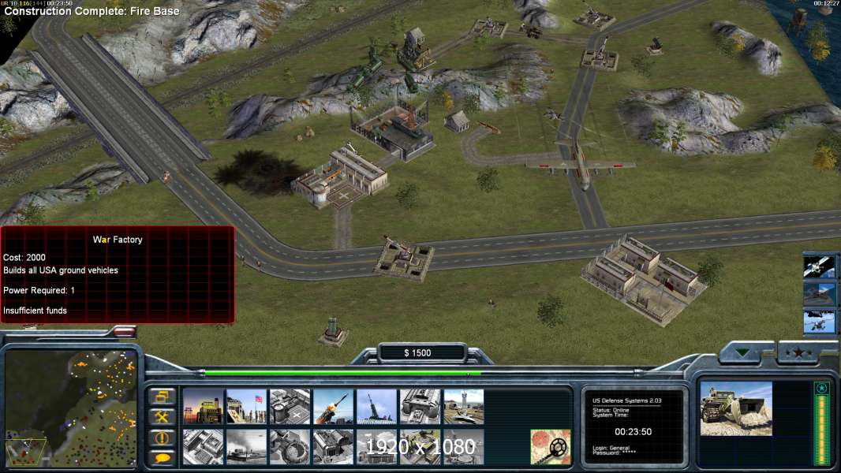Viewport: 841px width, 473px height.
Task: Choose Fire Base cannon build icon
Action: tap(376, 407)
